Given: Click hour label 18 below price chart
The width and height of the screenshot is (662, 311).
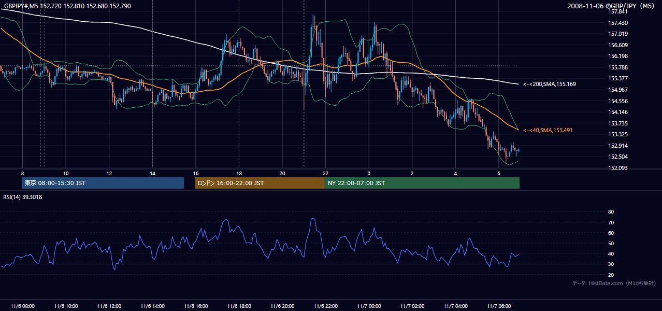Looking at the screenshot, I should point(239,173).
